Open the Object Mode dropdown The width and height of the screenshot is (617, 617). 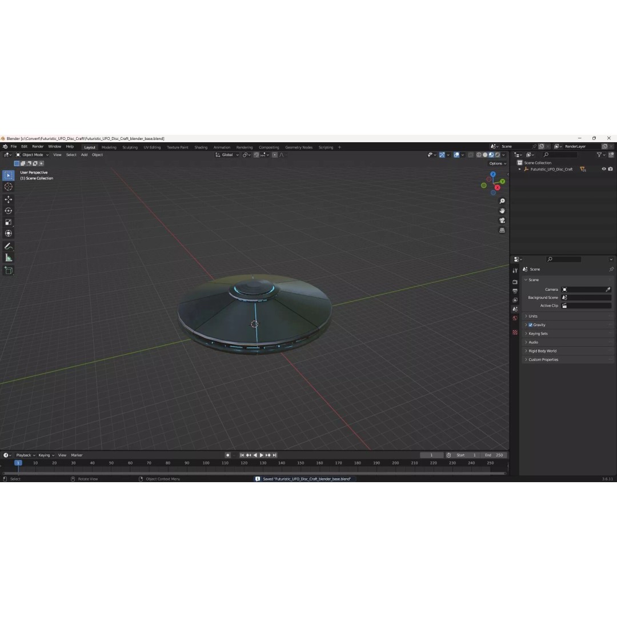click(32, 155)
